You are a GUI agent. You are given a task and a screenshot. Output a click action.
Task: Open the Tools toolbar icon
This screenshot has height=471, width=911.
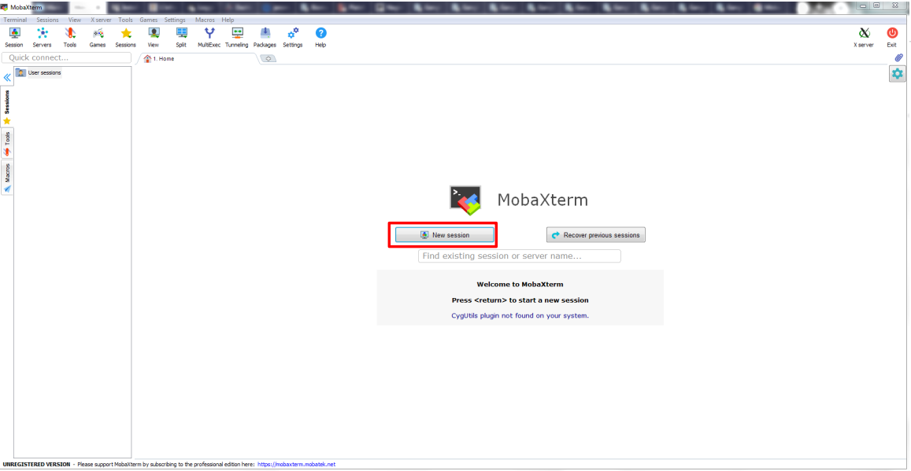click(70, 38)
